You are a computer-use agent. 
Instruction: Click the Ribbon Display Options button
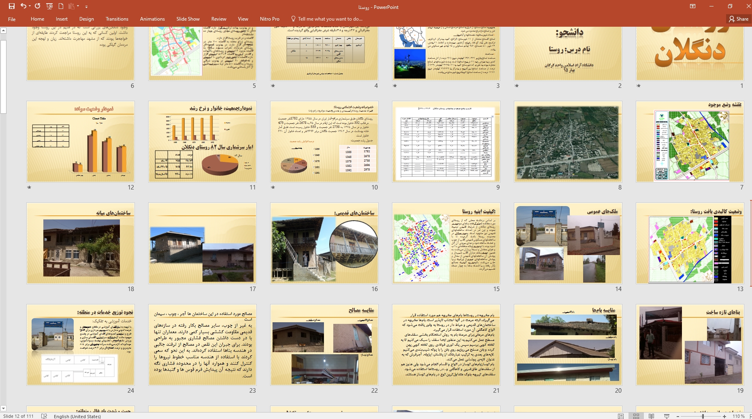tap(692, 6)
